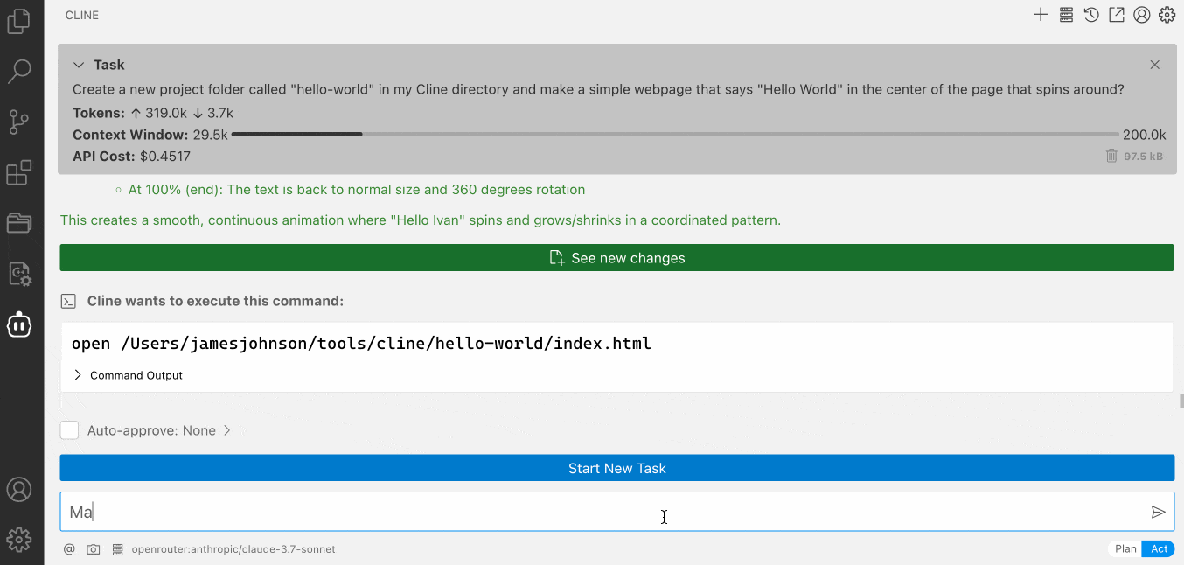Switch to Plan mode
This screenshot has height=565, width=1184.
click(1125, 549)
